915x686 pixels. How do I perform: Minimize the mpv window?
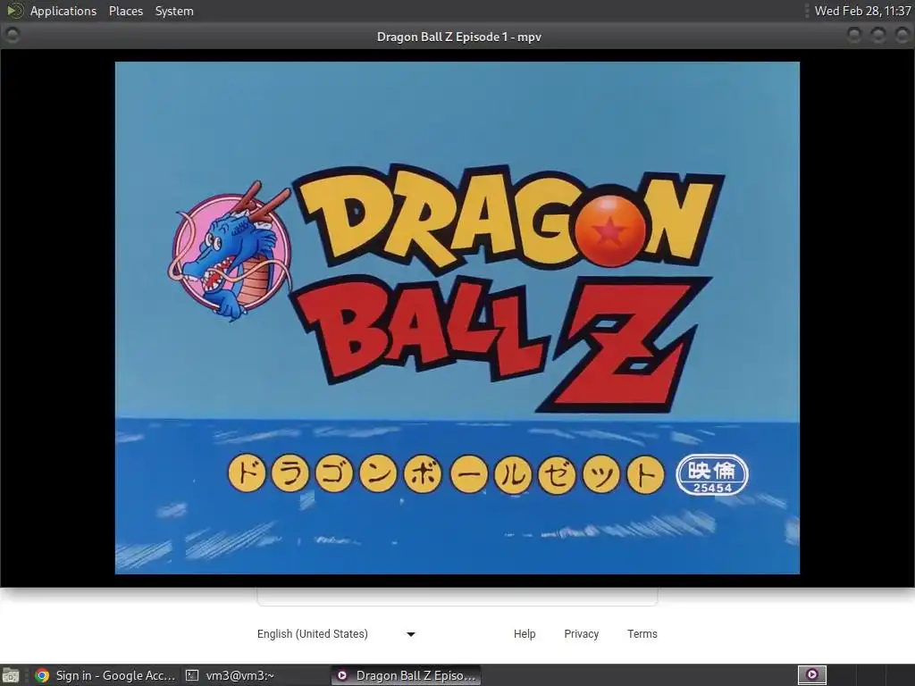point(853,36)
